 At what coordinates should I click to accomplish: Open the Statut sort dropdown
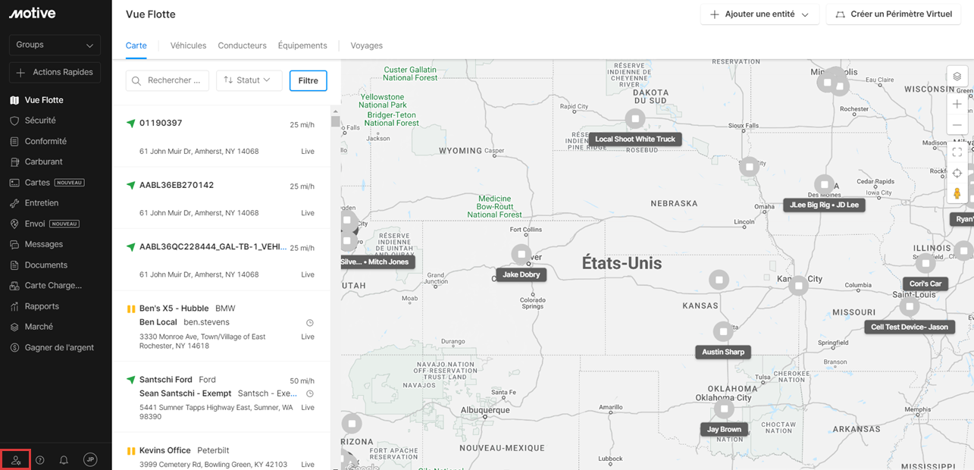click(249, 80)
